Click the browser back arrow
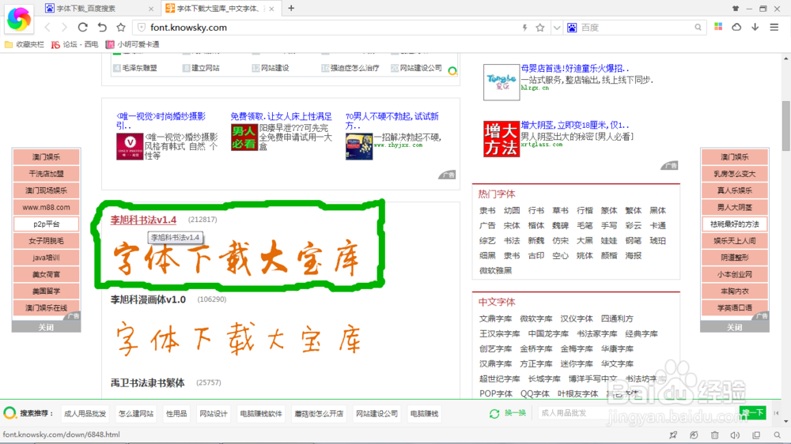Image resolution: width=791 pixels, height=444 pixels. 47,28
